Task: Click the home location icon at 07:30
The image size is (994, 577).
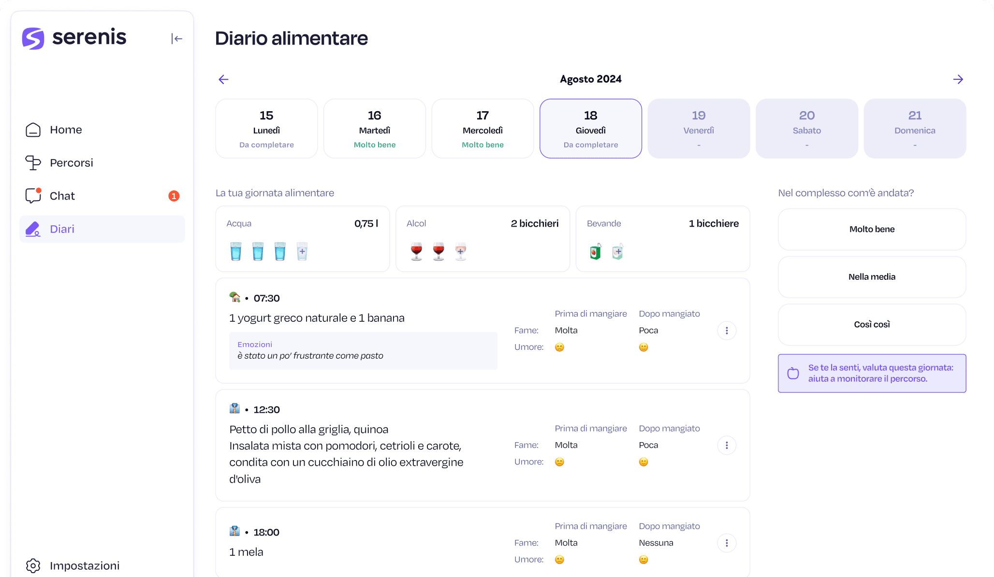Action: pos(235,297)
